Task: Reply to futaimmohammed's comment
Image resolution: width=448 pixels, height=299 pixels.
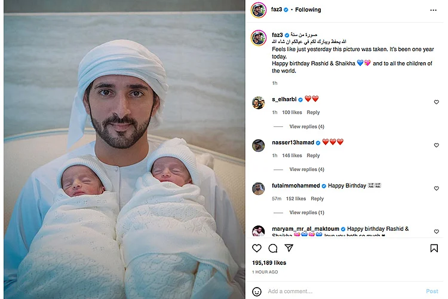Action: click(317, 199)
